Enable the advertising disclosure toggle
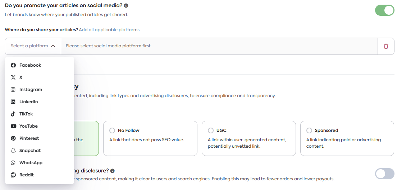 (384, 174)
